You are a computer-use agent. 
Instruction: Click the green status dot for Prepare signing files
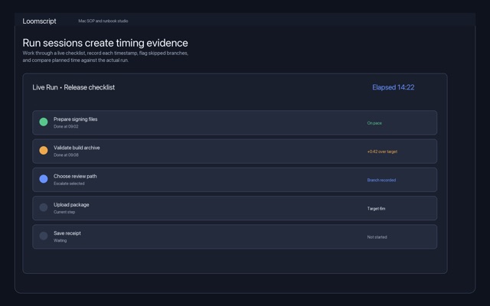pyautogui.click(x=44, y=122)
